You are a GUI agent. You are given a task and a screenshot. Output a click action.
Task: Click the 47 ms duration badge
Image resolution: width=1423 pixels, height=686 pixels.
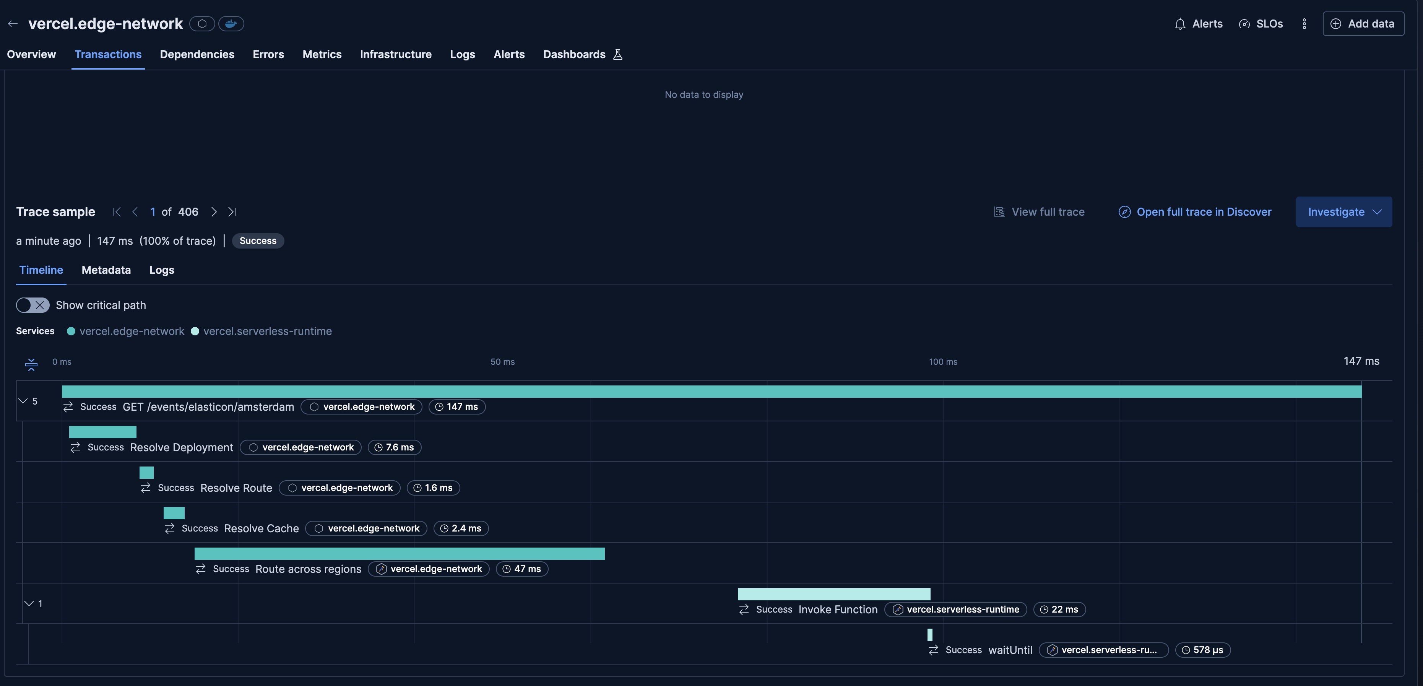(x=522, y=569)
